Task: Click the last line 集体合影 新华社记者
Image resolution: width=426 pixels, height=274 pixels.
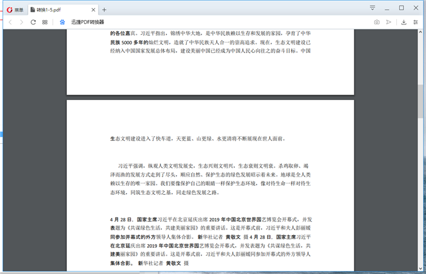Action: tap(150, 263)
